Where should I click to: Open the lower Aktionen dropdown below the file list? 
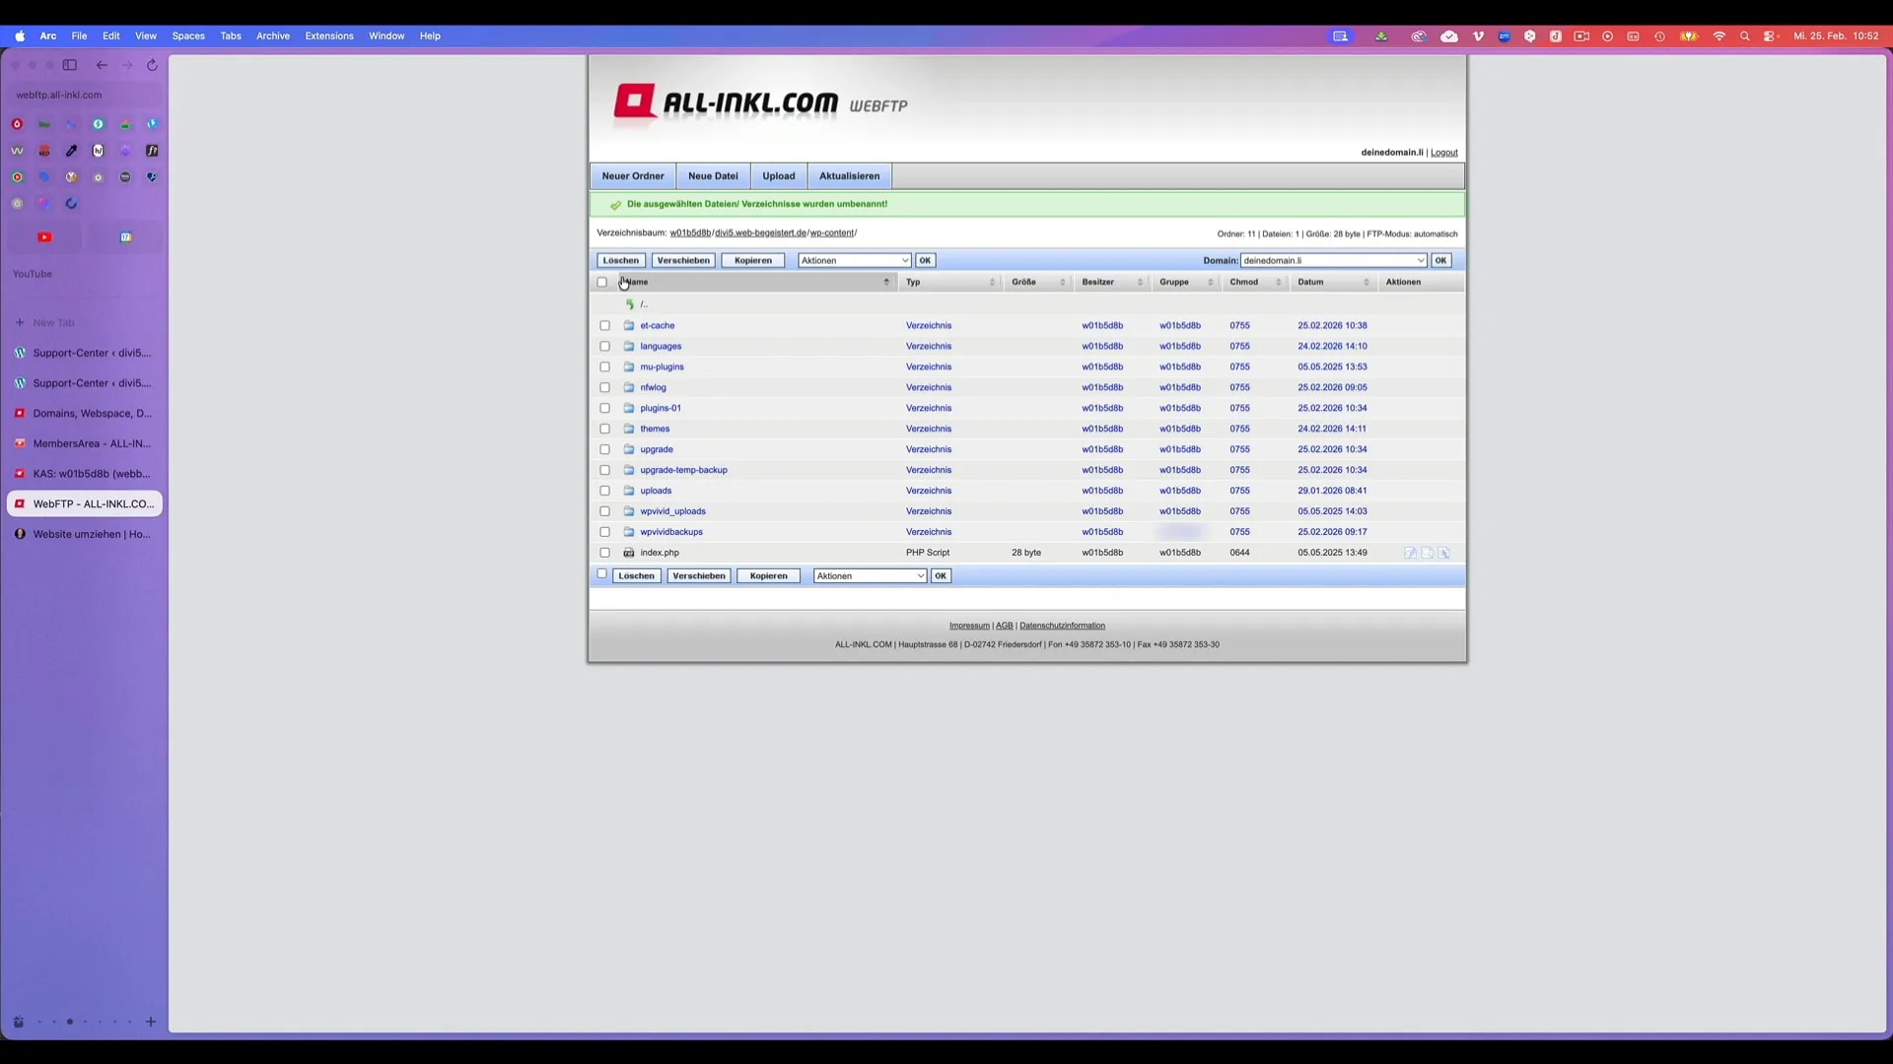pos(869,575)
